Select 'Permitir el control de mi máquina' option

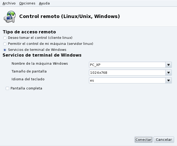click(x=5, y=44)
